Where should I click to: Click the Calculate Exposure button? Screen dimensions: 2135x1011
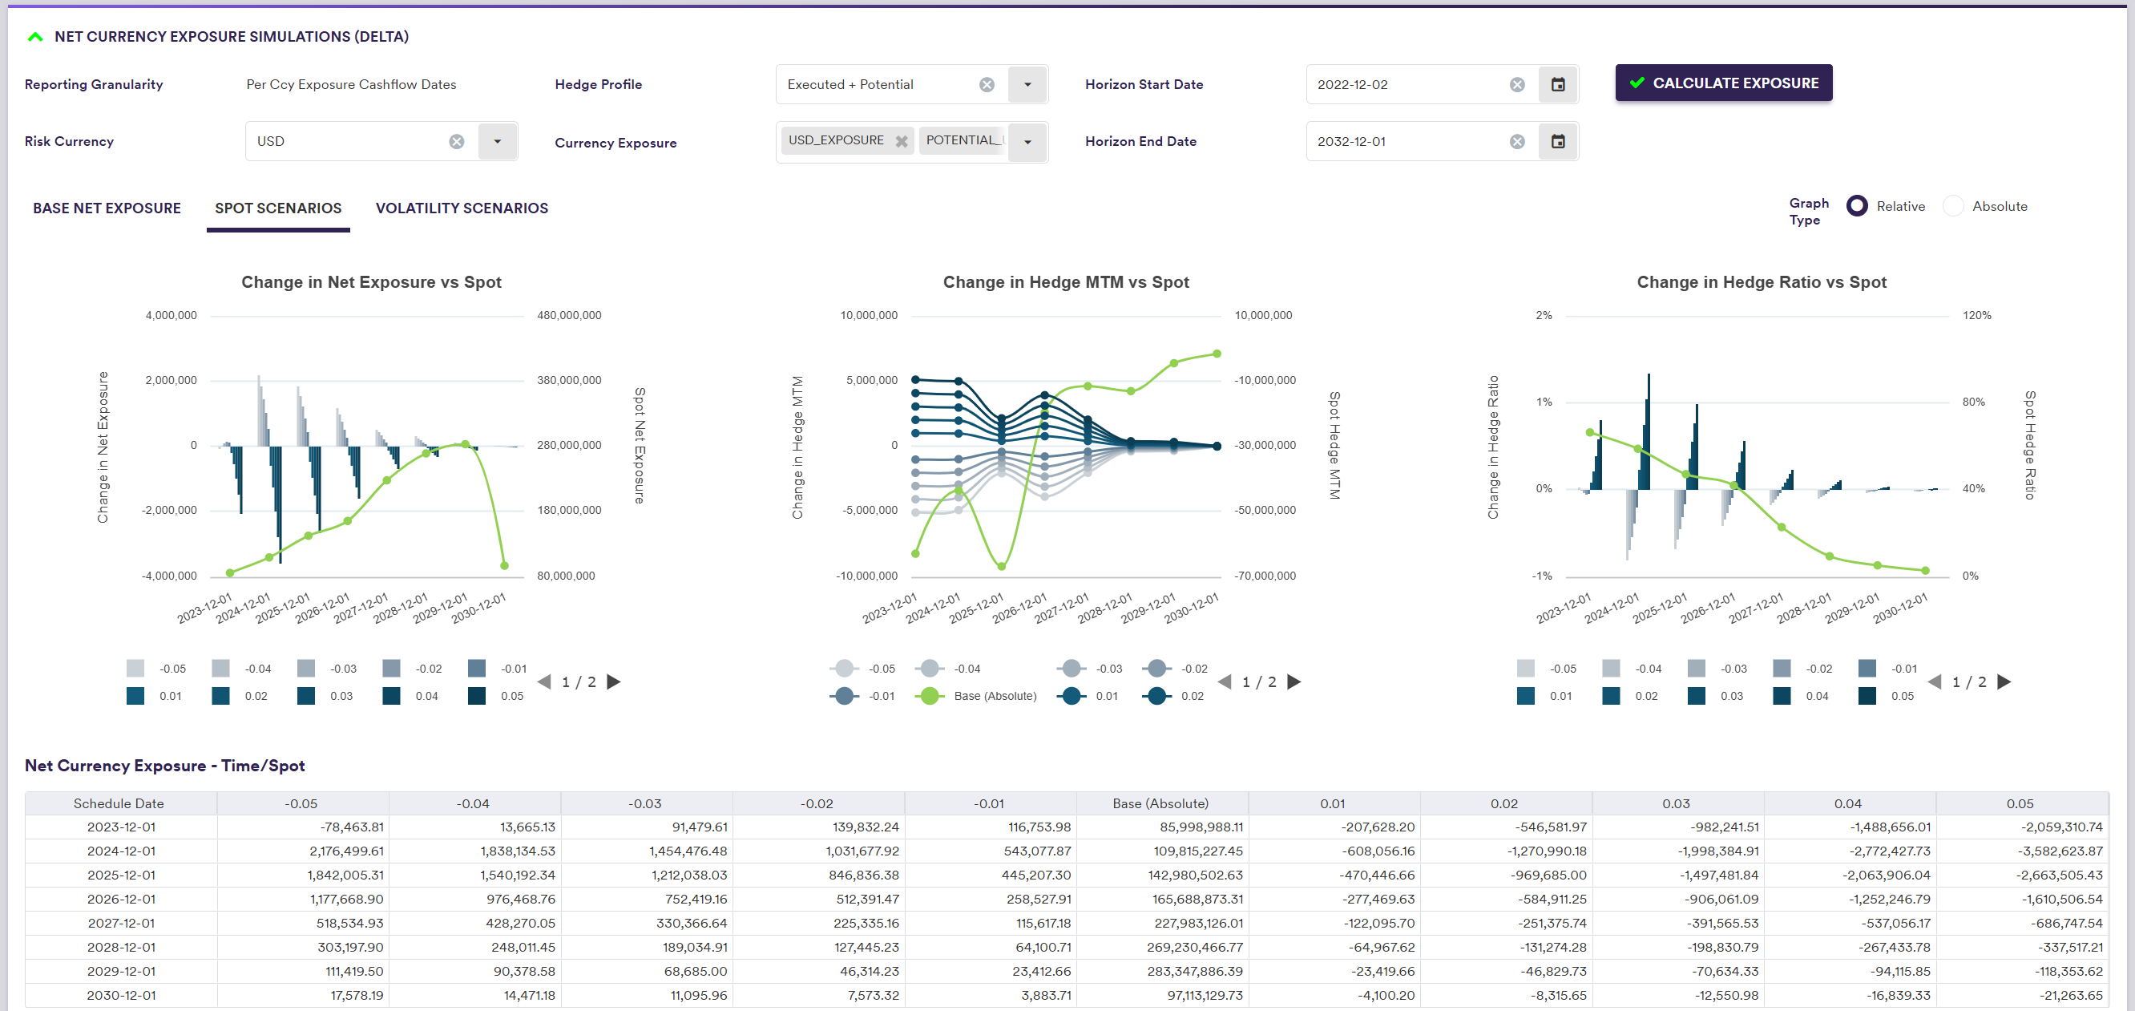tap(1723, 83)
